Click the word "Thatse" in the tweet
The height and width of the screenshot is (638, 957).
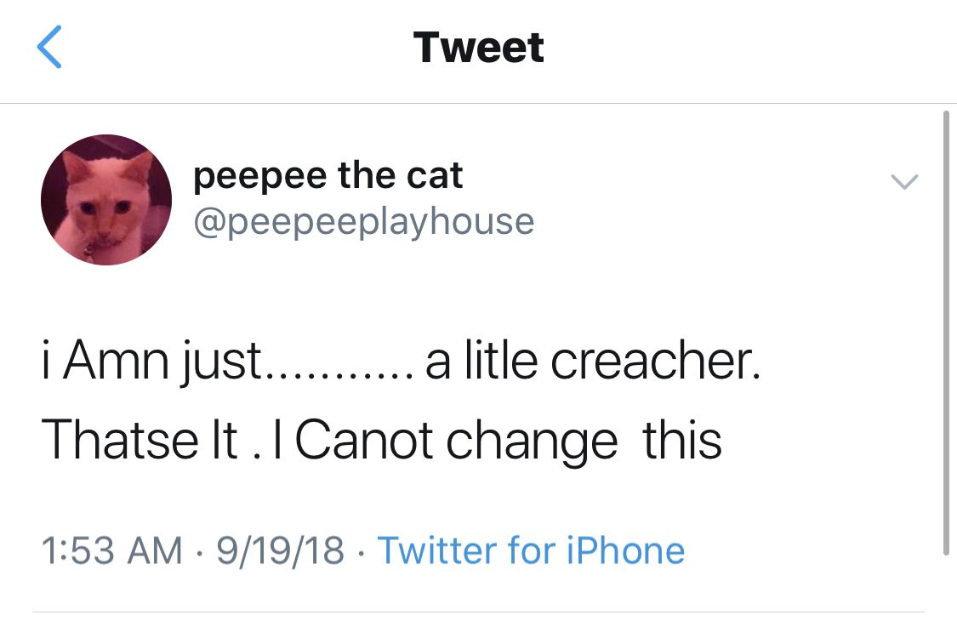click(x=117, y=440)
